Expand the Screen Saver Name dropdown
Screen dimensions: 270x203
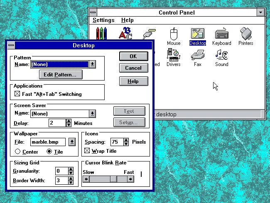click(x=92, y=114)
